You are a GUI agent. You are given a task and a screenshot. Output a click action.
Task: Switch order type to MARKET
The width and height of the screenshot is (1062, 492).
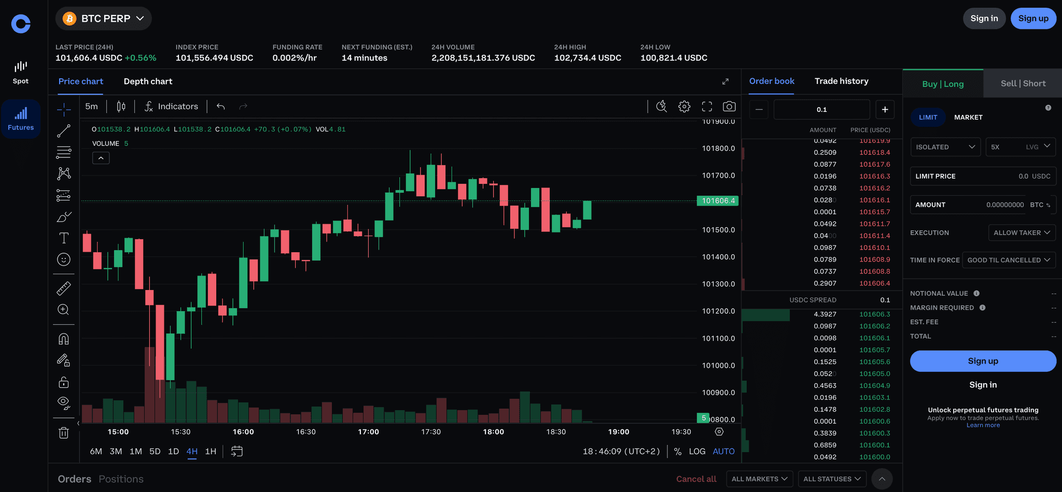968,118
